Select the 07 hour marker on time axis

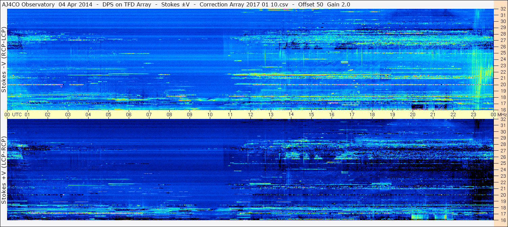pos(149,115)
